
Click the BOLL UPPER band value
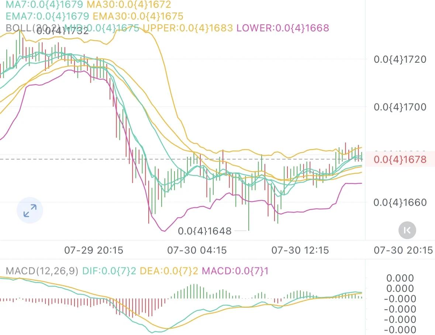[188, 28]
